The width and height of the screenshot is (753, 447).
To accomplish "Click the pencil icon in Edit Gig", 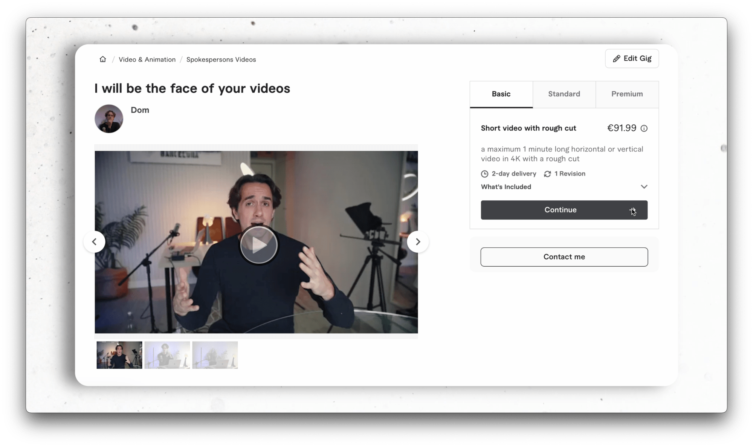I will (x=616, y=59).
